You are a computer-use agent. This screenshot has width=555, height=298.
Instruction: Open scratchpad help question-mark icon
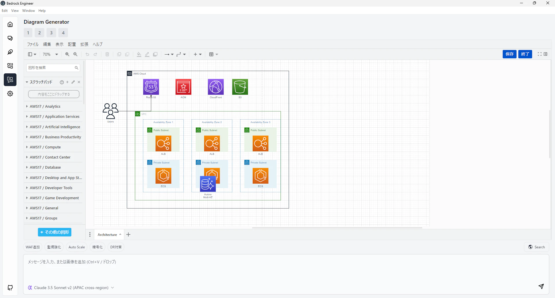tap(62, 82)
